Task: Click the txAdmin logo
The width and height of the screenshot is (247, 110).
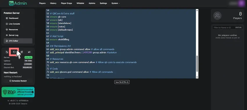Action: [x=18, y=3]
